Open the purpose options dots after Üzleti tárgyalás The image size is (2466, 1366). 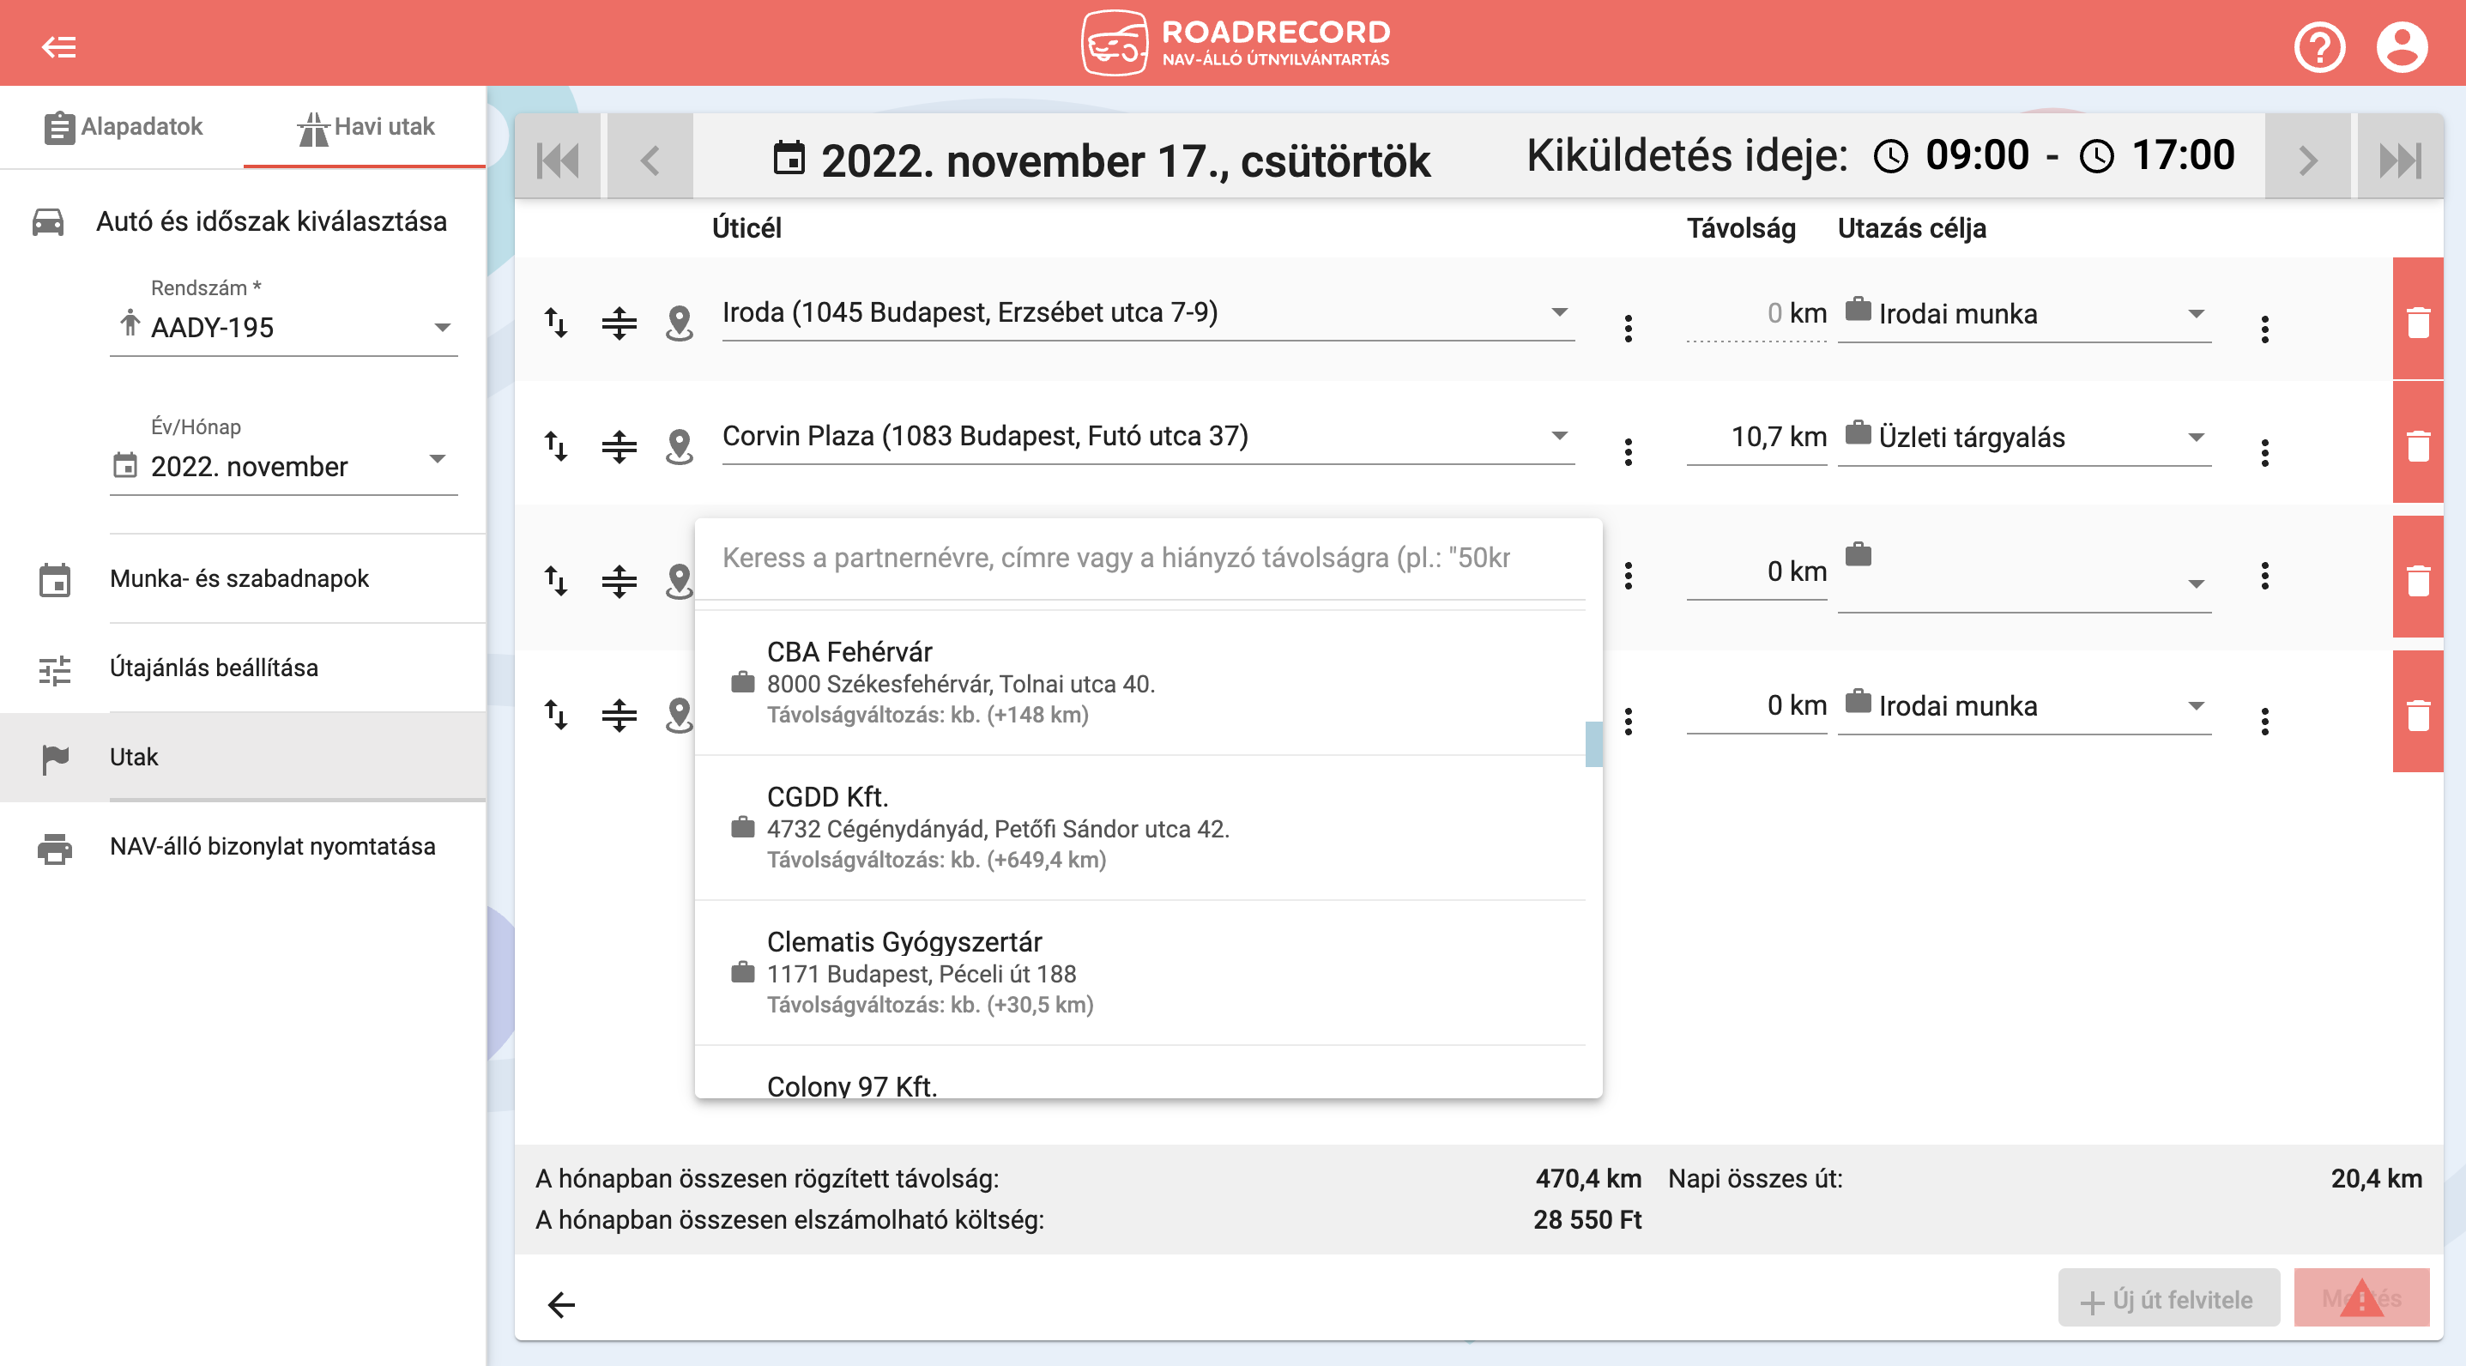click(2265, 452)
